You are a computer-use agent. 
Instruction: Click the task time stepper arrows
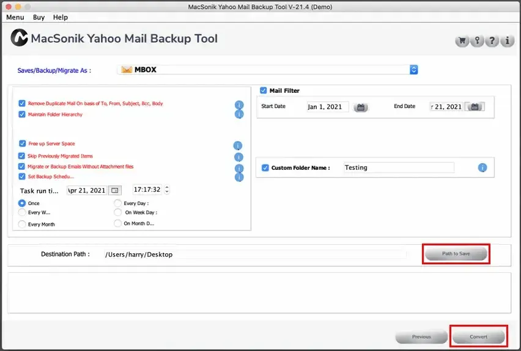pyautogui.click(x=167, y=189)
